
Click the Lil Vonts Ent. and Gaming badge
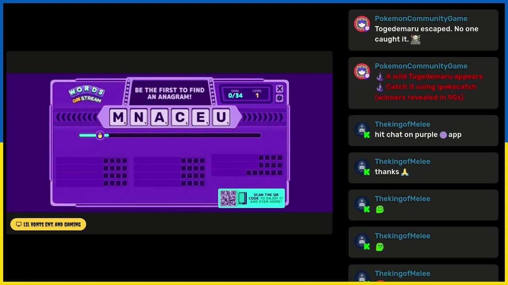click(x=48, y=224)
